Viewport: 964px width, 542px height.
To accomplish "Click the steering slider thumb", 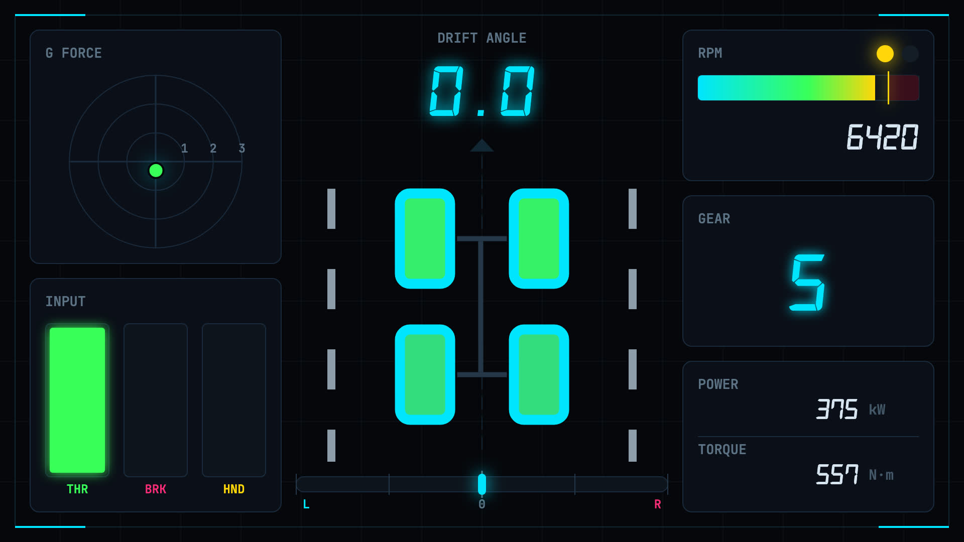I will pyautogui.click(x=482, y=484).
